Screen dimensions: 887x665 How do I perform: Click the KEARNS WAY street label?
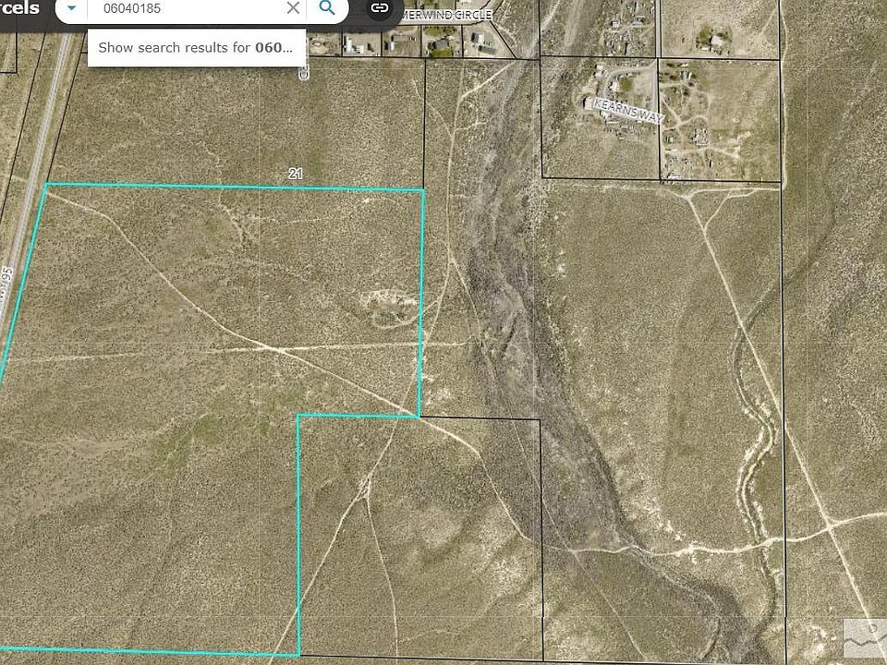click(629, 110)
